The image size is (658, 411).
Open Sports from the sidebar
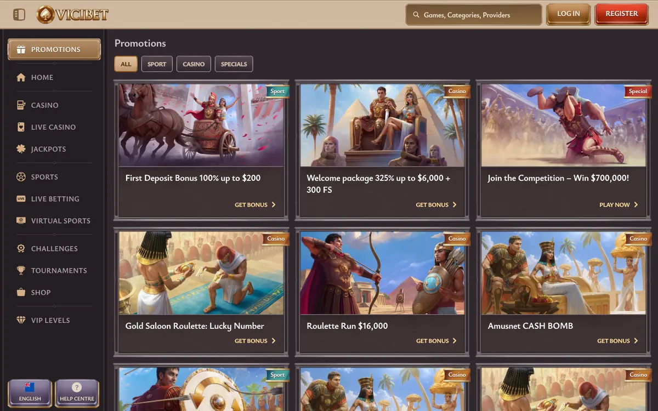54,176
